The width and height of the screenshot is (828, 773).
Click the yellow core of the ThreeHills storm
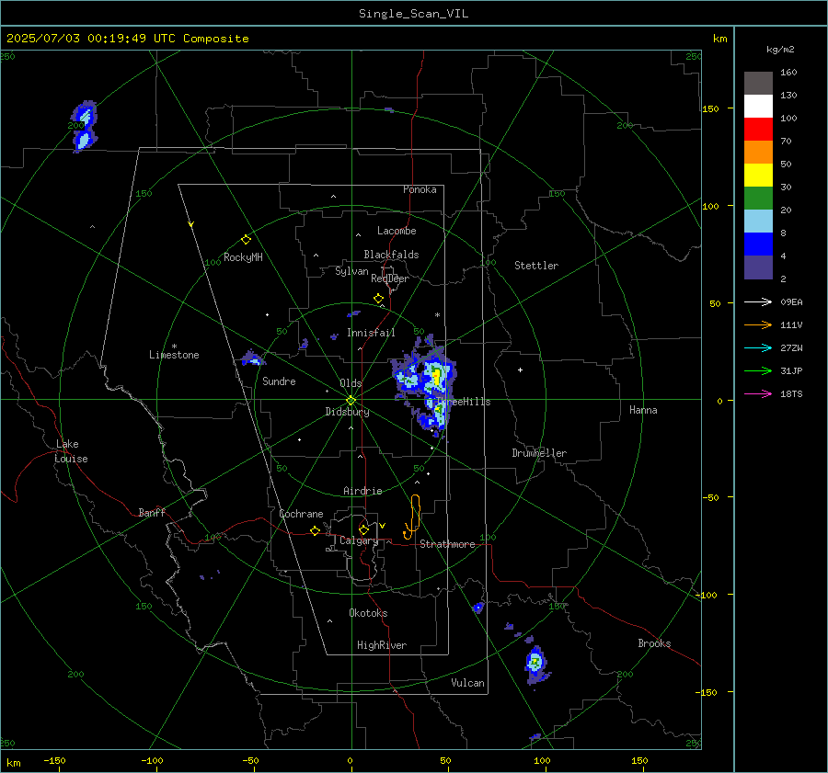(x=437, y=376)
